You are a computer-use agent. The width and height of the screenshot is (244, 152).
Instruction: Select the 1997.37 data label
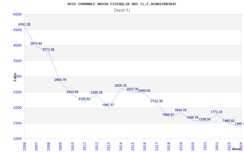tap(108, 105)
